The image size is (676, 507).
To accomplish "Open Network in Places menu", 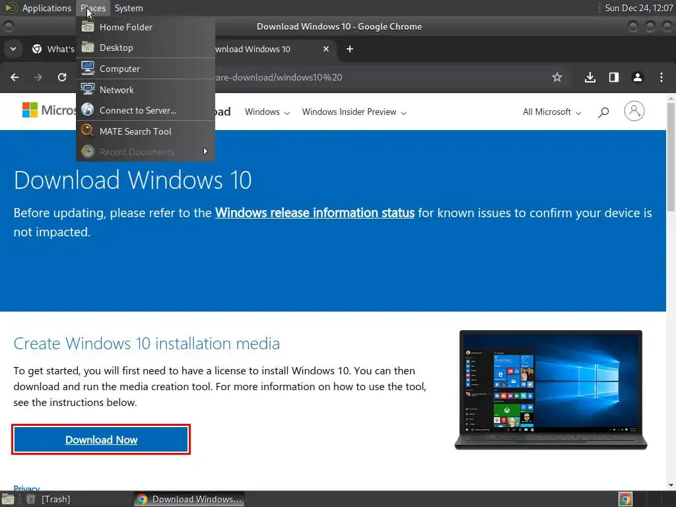I will point(145,90).
